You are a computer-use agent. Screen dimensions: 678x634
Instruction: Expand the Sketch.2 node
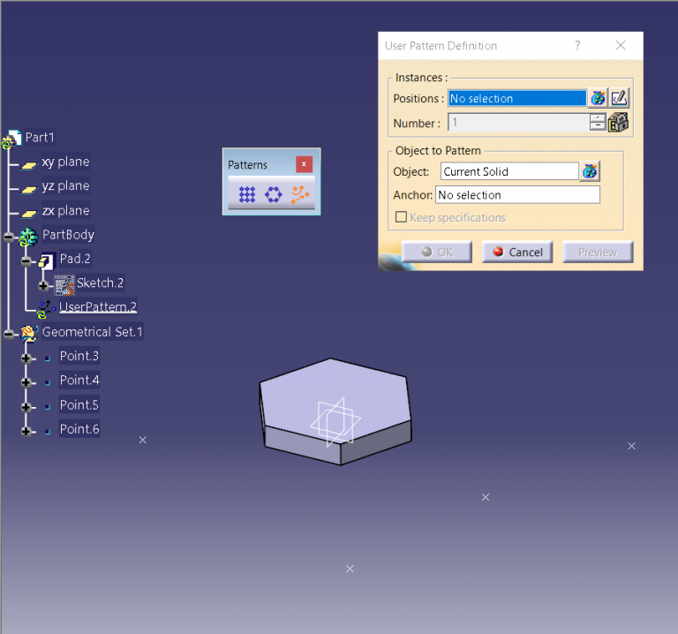pos(42,285)
